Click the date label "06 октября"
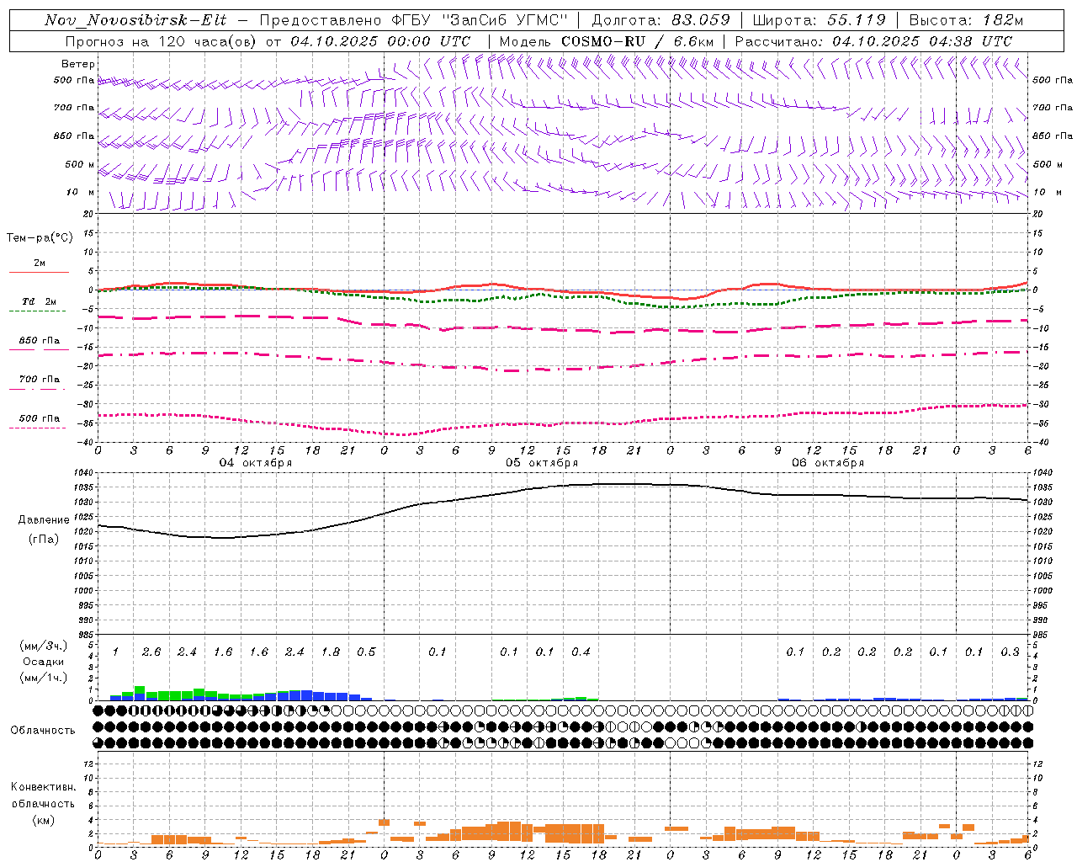 click(x=828, y=463)
